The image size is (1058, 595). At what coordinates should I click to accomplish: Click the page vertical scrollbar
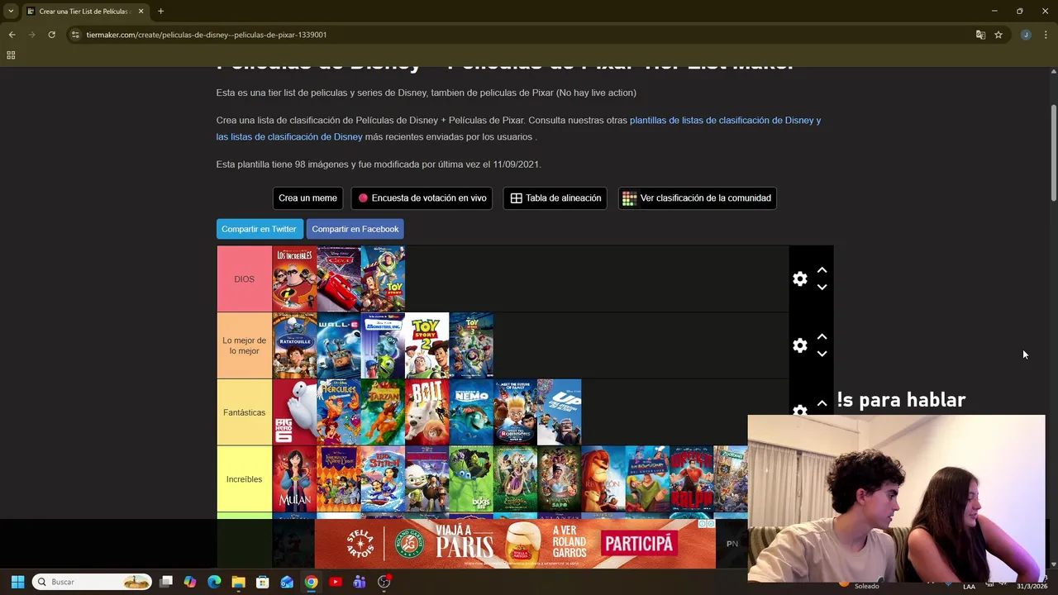coord(1053,153)
